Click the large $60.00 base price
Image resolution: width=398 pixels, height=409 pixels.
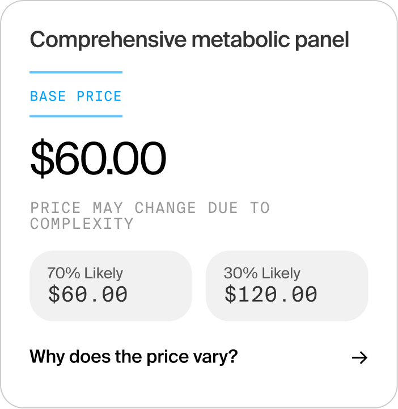coord(98,158)
